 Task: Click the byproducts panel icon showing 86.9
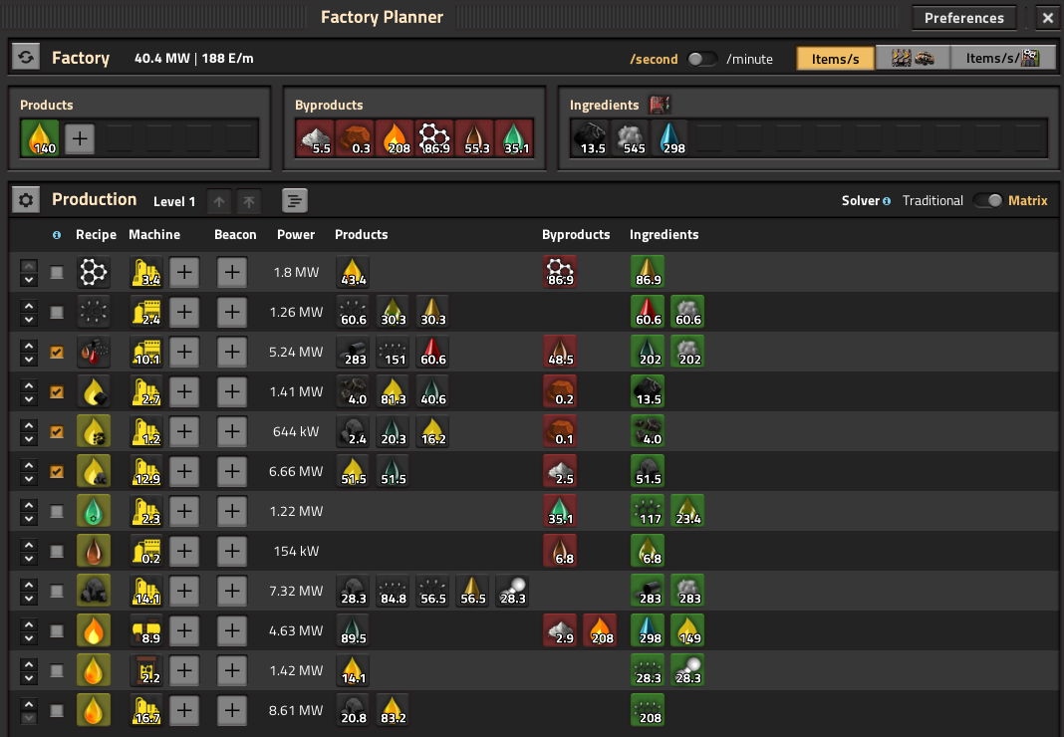[435, 138]
